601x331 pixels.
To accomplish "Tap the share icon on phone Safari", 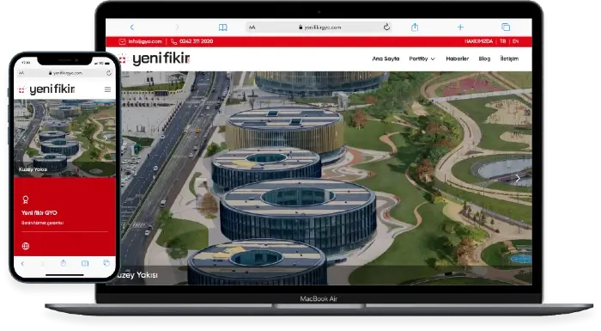I will point(64,263).
